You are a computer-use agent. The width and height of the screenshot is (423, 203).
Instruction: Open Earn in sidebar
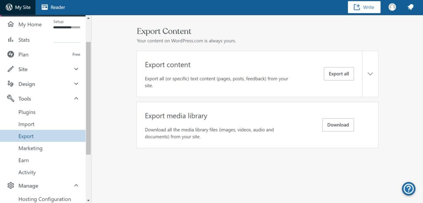(24, 161)
